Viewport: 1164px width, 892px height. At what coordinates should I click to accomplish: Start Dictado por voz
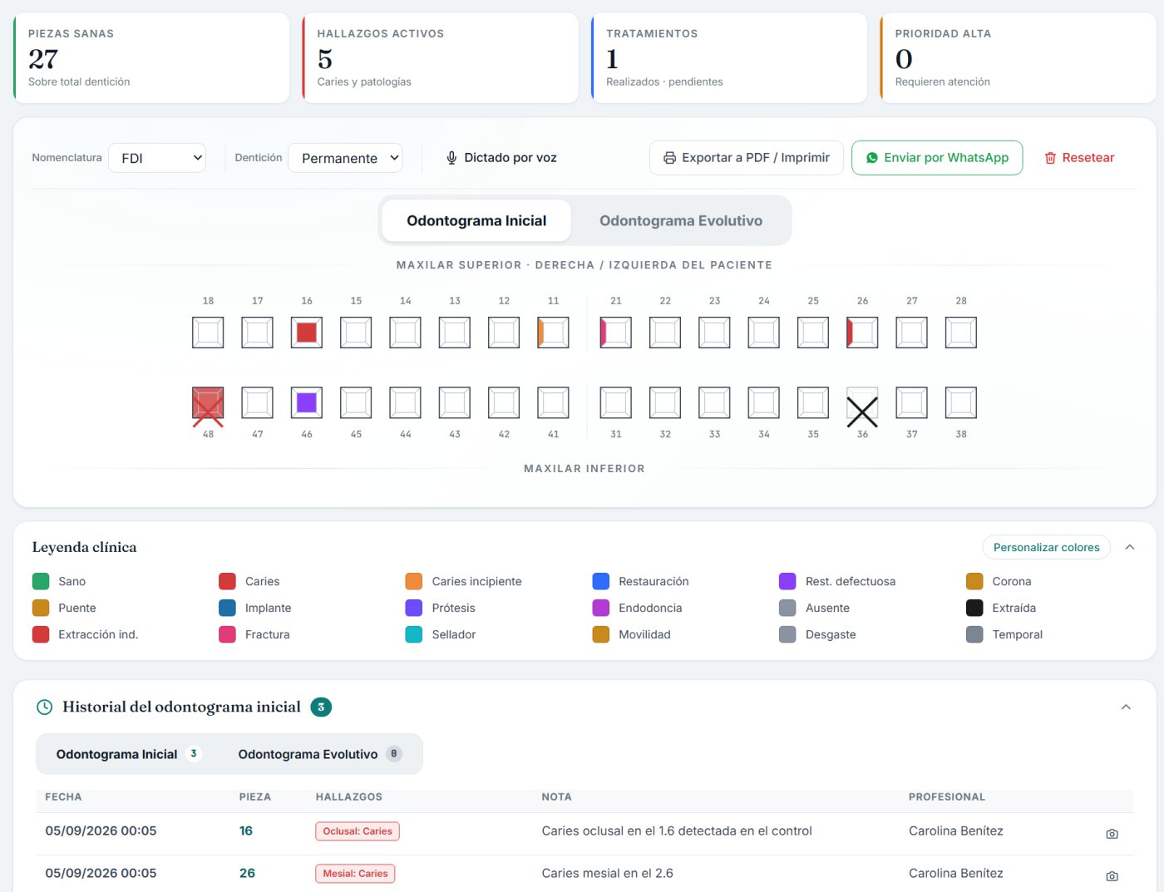coord(501,158)
